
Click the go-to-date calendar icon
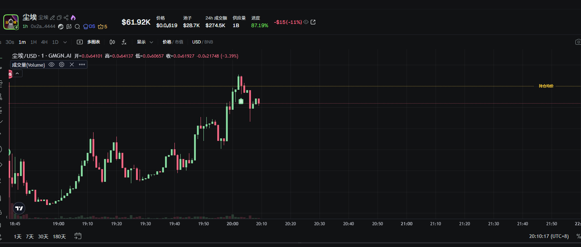[77, 236]
